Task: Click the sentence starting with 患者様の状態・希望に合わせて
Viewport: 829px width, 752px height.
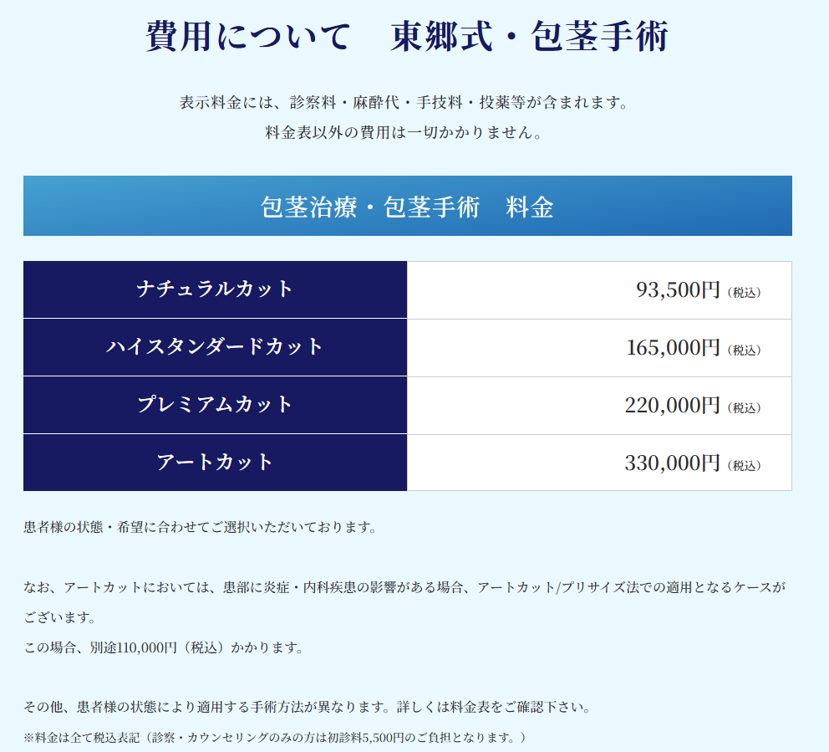Action: [201, 528]
